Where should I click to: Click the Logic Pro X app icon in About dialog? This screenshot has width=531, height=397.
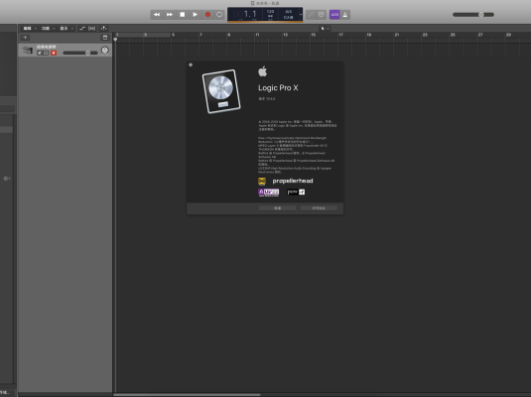pyautogui.click(x=221, y=91)
